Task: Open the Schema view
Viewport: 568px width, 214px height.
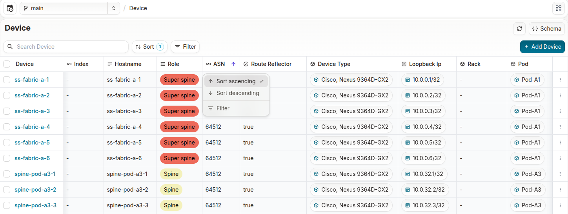Action: [547, 29]
